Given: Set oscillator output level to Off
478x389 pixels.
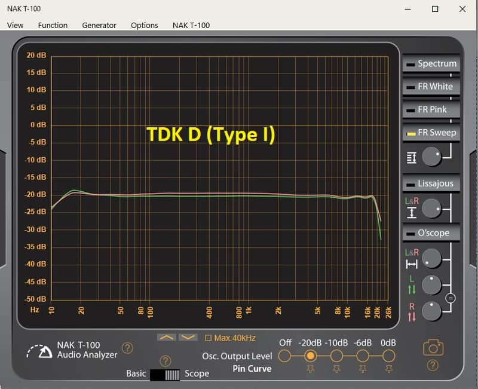Looking at the screenshot, I should (285, 356).
